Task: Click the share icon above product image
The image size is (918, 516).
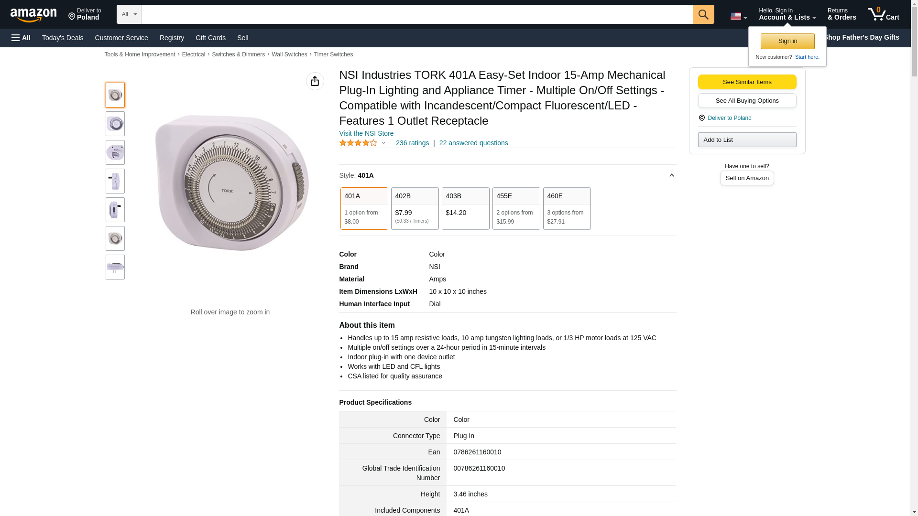Action: click(315, 81)
